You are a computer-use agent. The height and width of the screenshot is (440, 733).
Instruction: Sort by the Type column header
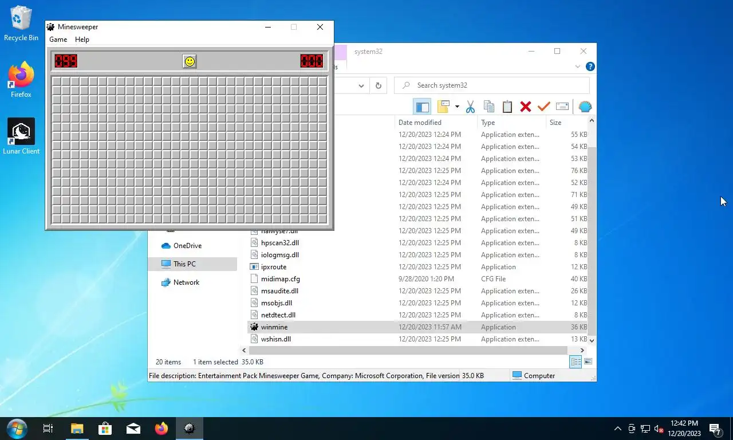click(511, 122)
